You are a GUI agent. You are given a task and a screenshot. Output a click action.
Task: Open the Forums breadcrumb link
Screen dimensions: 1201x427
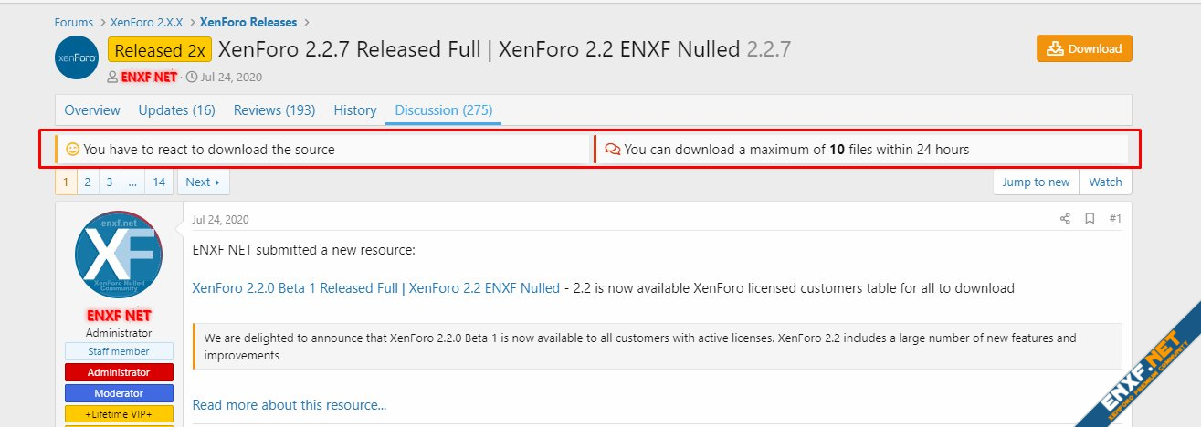[74, 22]
